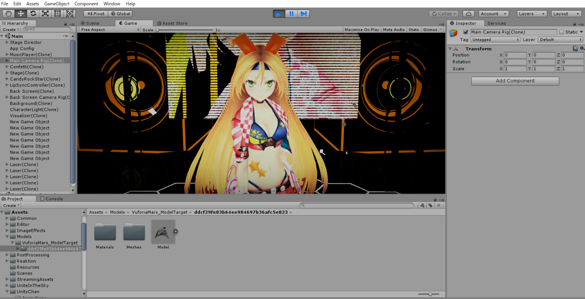The height and width of the screenshot is (299, 585).
Task: Select the Move tool
Action: [20, 13]
